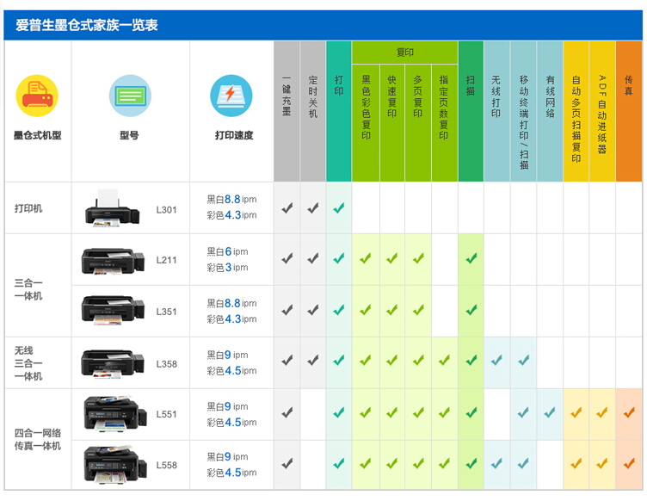Screen dimensions: 647x501
Task: Click the L301 speed 黑白8.8ipm
Action: [x=231, y=200]
